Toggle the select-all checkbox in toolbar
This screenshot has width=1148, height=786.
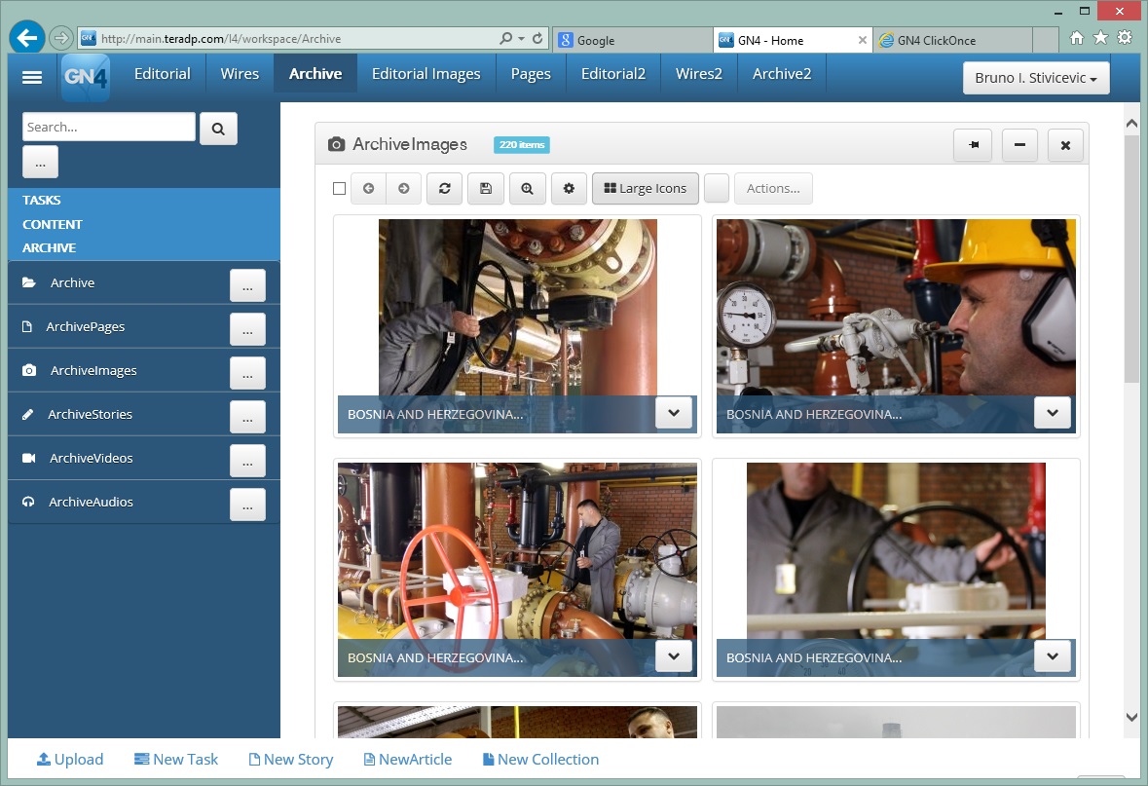(339, 188)
